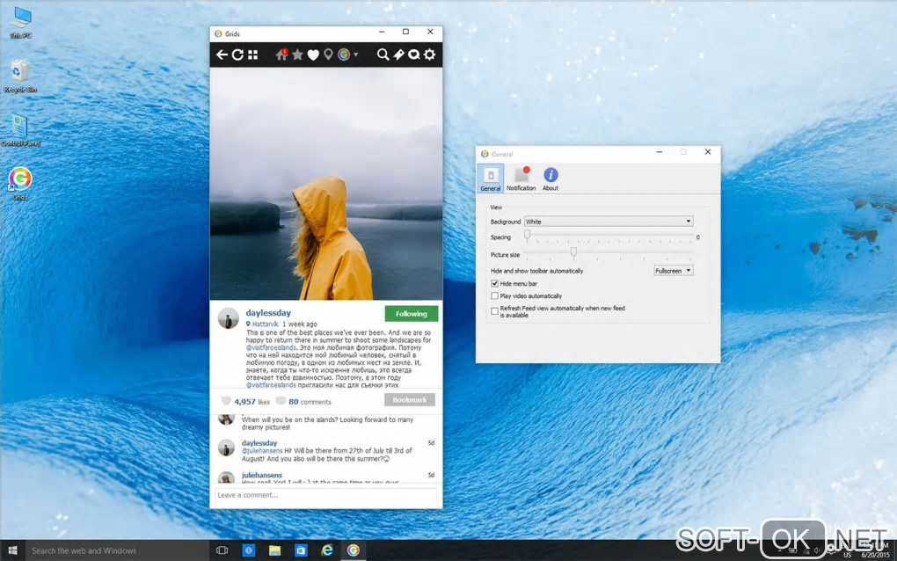The image size is (897, 561).
Task: Open the search magnifier in Grids
Action: pyautogui.click(x=383, y=55)
